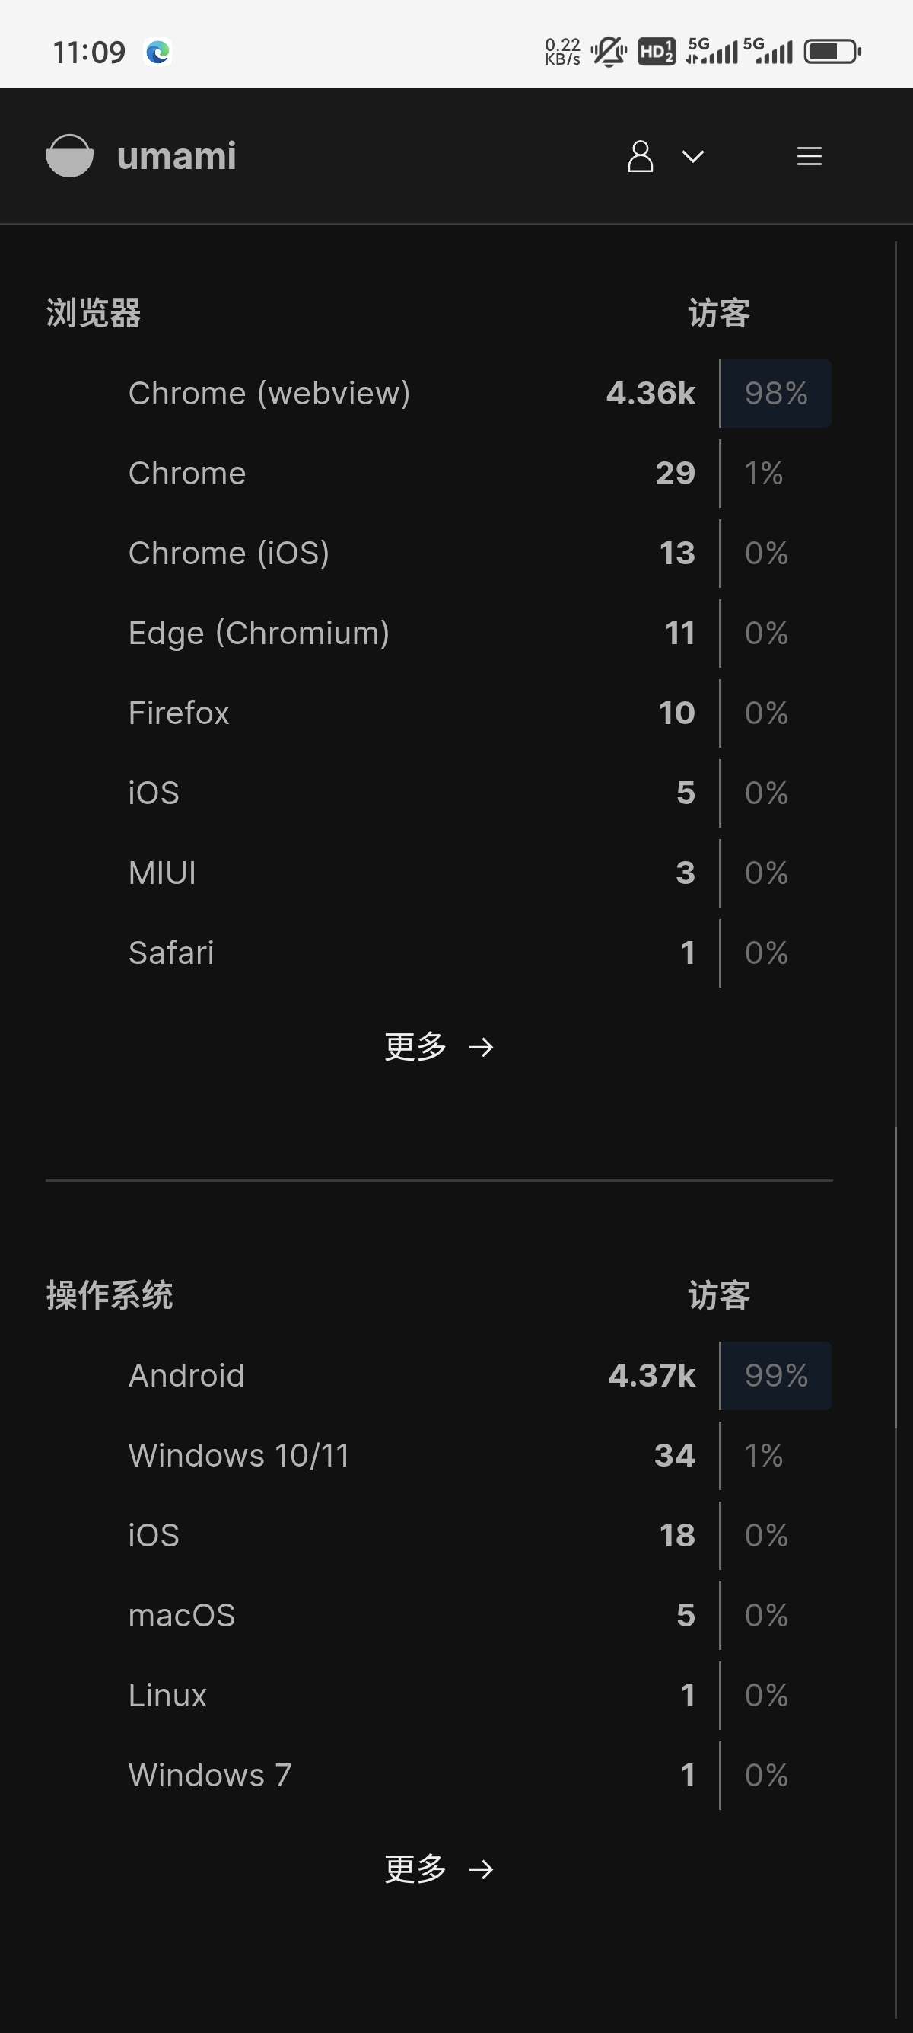Select the Windows 10/11 entry

coord(239,1455)
